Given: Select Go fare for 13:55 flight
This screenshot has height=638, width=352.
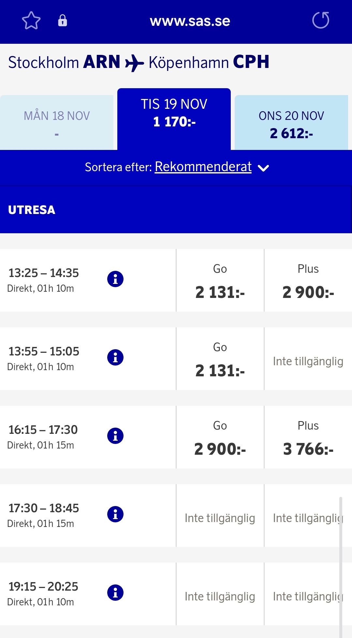Looking at the screenshot, I should 220,359.
